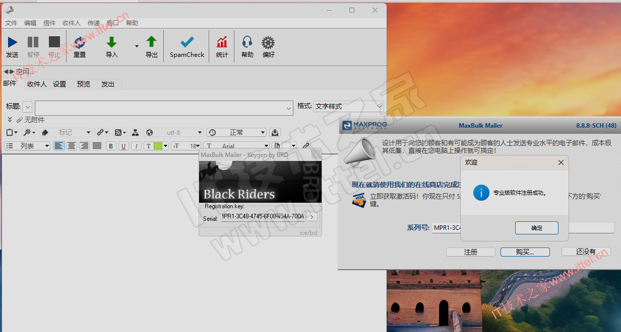Expand the subject field history dropdown arrow
Screen dimensions: 621x332
click(x=289, y=108)
